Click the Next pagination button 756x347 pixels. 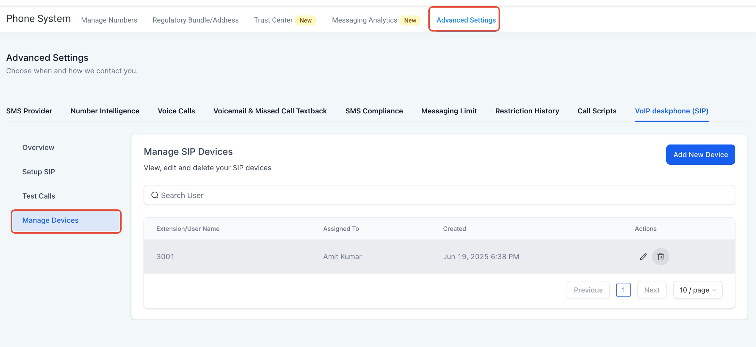pos(652,290)
